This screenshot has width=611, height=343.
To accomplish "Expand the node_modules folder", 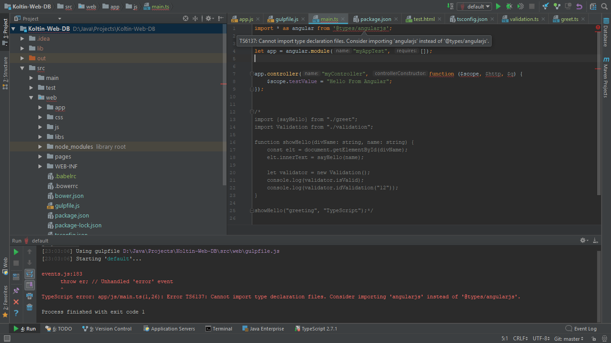I will 40,146.
